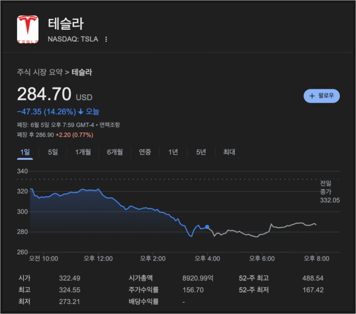Click the NASDAQ: TSLA ticker text

click(73, 39)
